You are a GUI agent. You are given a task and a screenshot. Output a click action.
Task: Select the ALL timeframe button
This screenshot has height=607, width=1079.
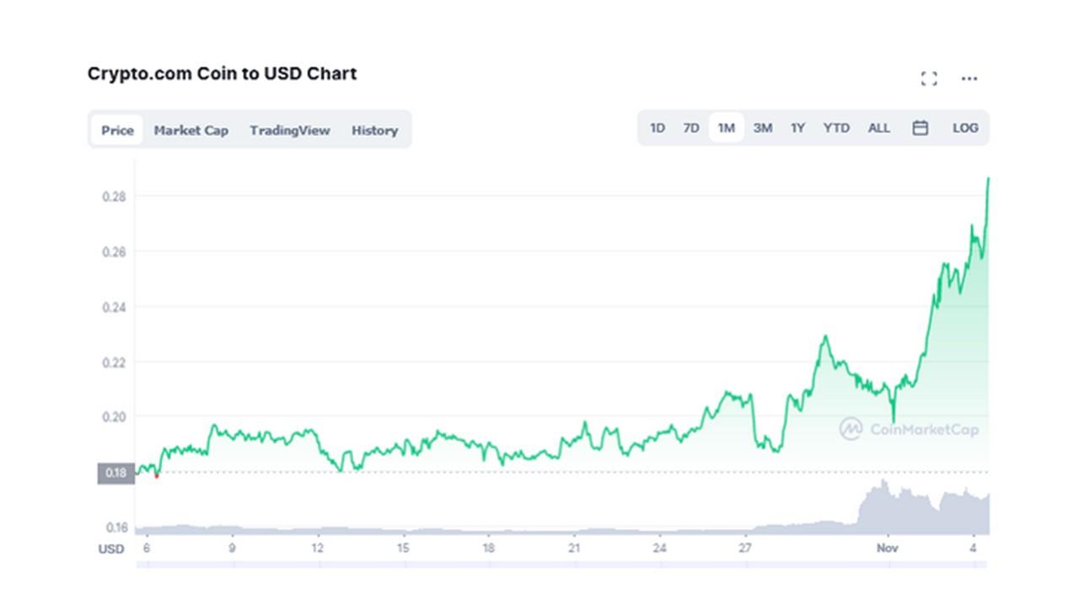click(878, 127)
